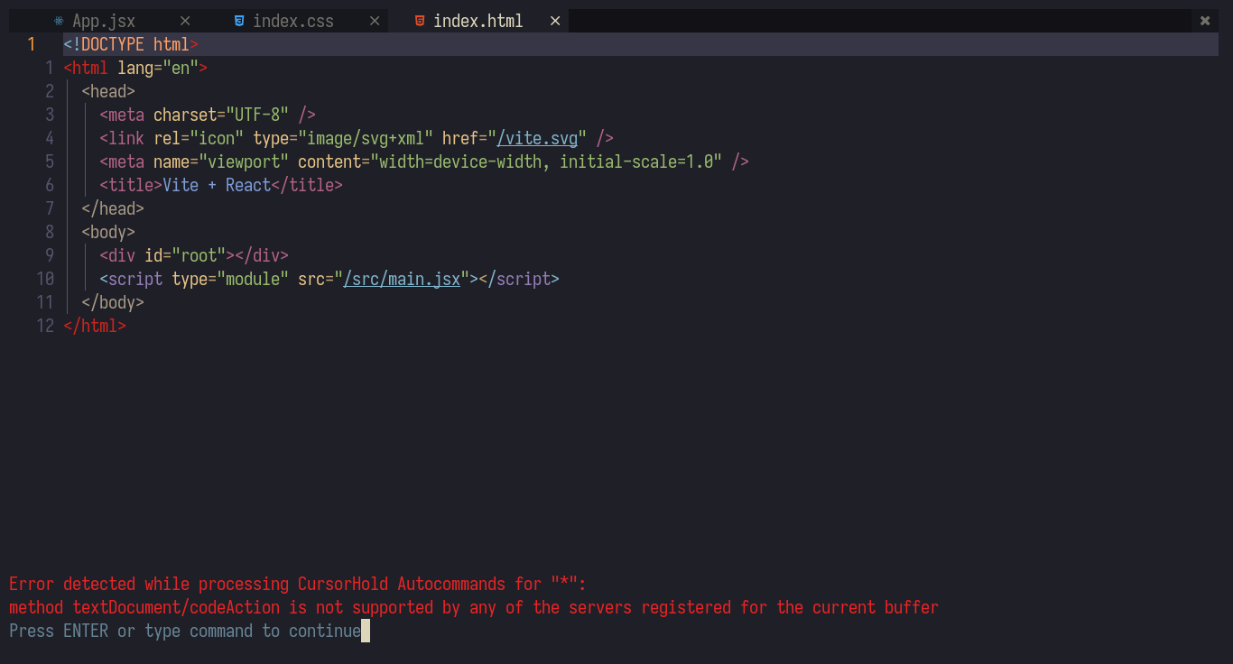This screenshot has width=1233, height=664.
Task: Click the block cursor on the command line
Action: tap(366, 631)
